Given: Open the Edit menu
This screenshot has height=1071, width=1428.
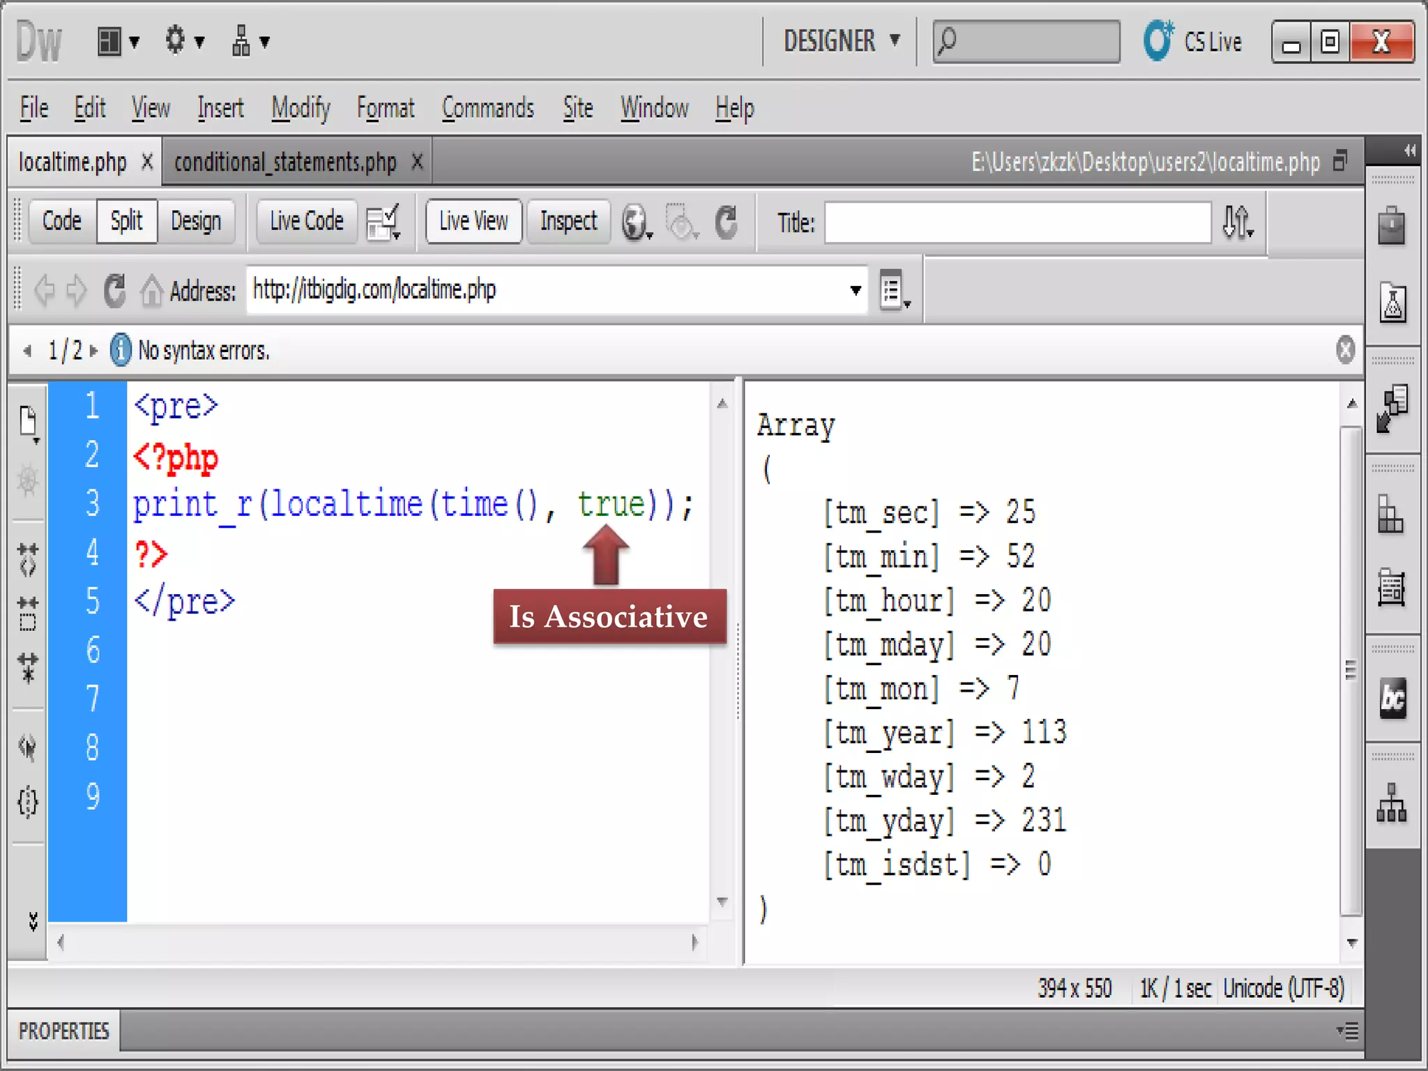Looking at the screenshot, I should click(x=89, y=108).
